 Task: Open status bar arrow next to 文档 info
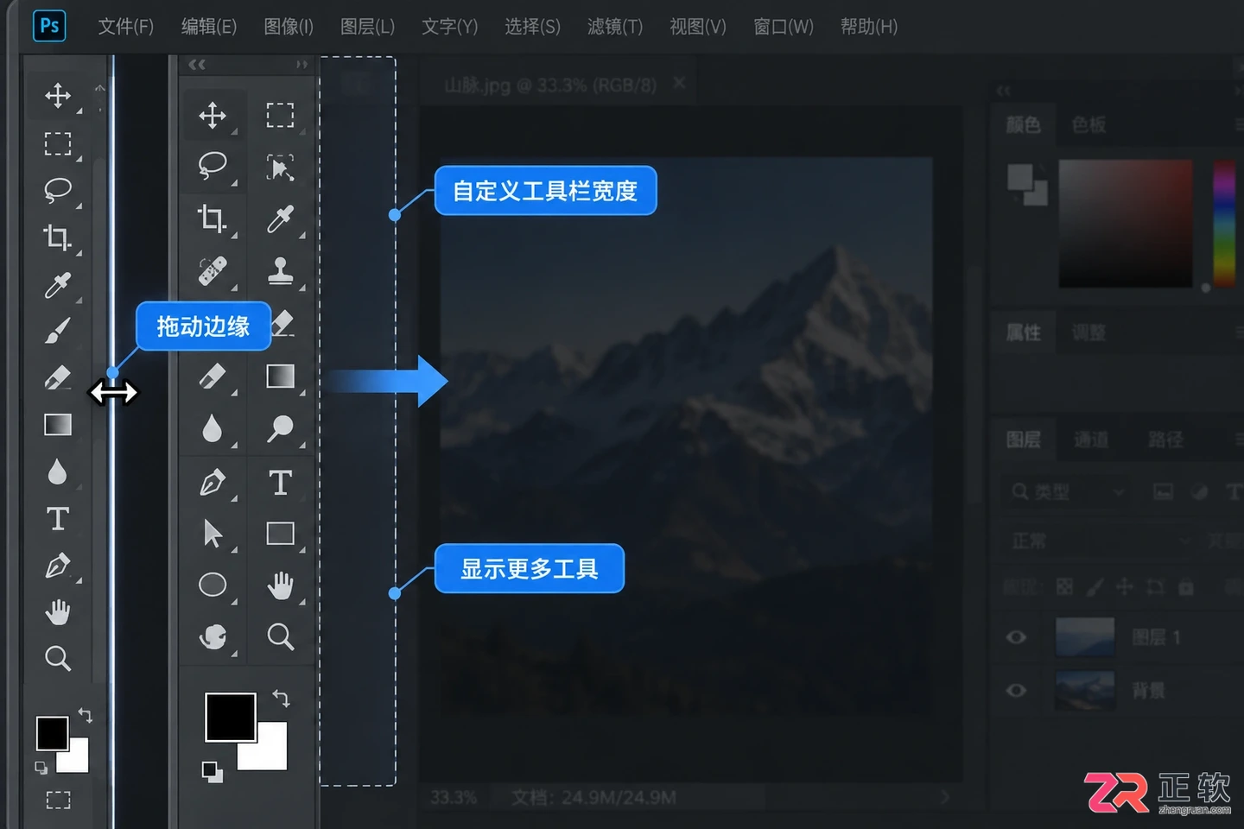click(945, 797)
